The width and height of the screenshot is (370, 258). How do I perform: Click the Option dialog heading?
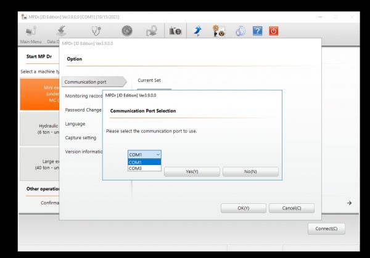click(x=75, y=59)
